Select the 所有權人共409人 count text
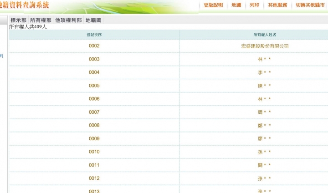The height and width of the screenshot is (193, 328). point(28,27)
